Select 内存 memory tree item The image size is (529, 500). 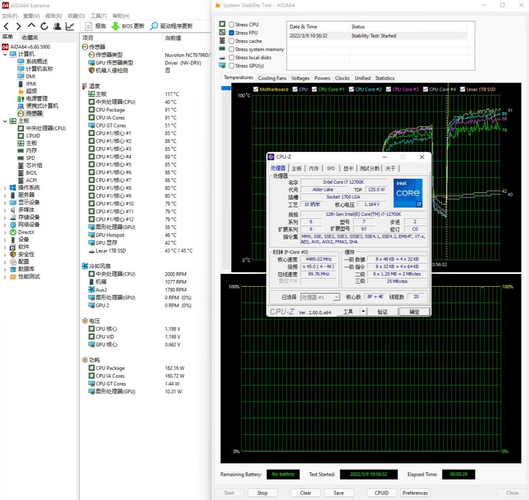coord(31,150)
